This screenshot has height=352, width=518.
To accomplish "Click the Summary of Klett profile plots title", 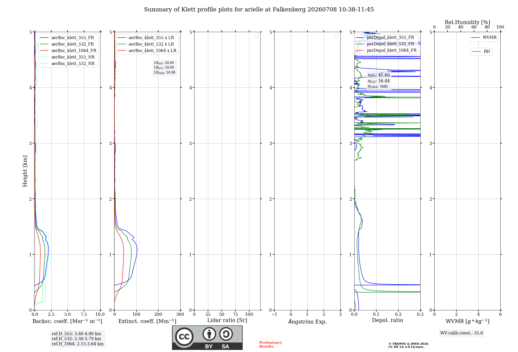I will 259,10.
